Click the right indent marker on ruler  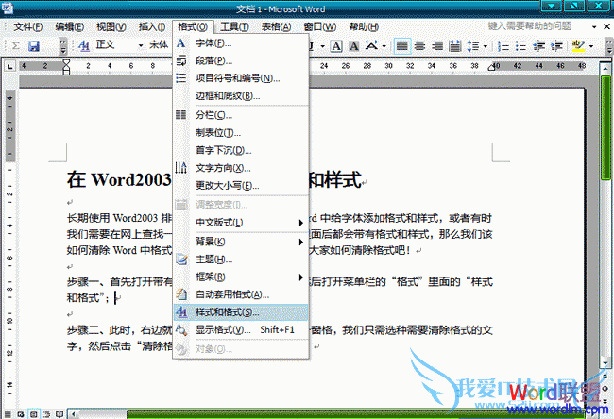pyautogui.click(x=491, y=68)
